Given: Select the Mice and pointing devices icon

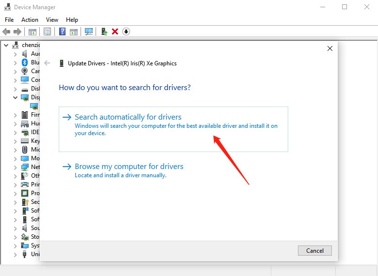Looking at the screenshot, I should pyautogui.click(x=25, y=150).
